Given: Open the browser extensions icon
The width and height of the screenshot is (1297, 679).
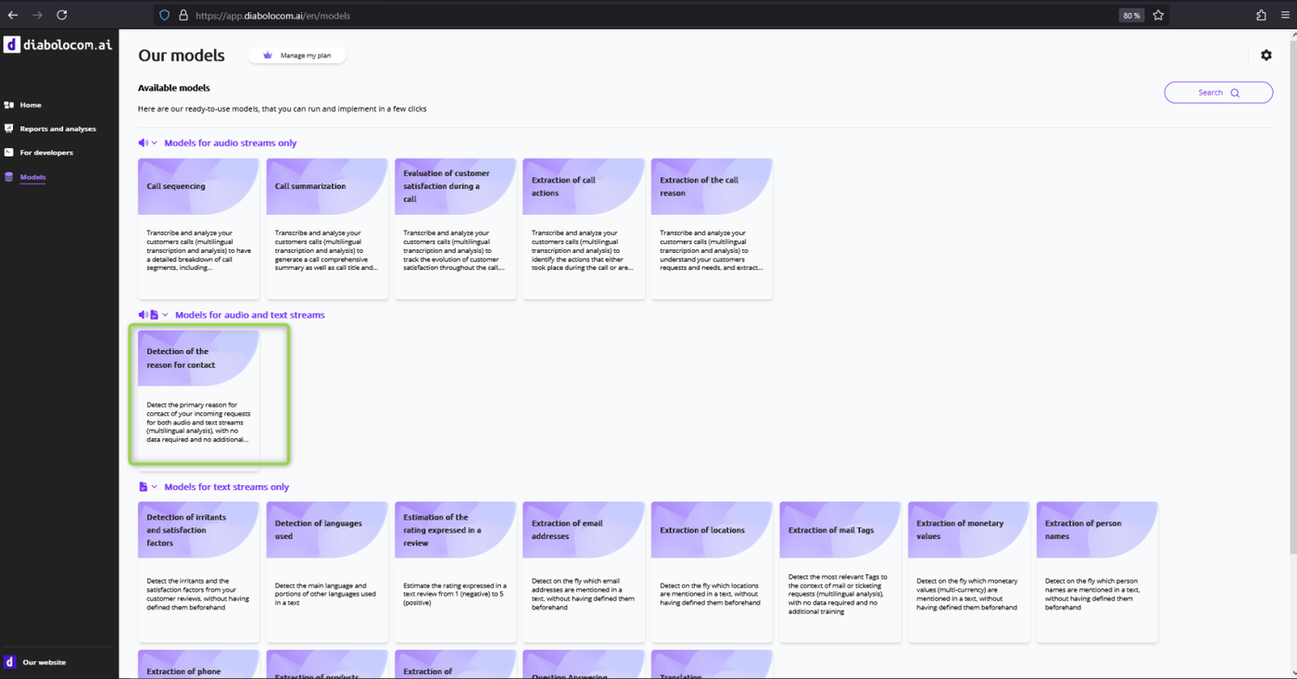Looking at the screenshot, I should pos(1261,15).
